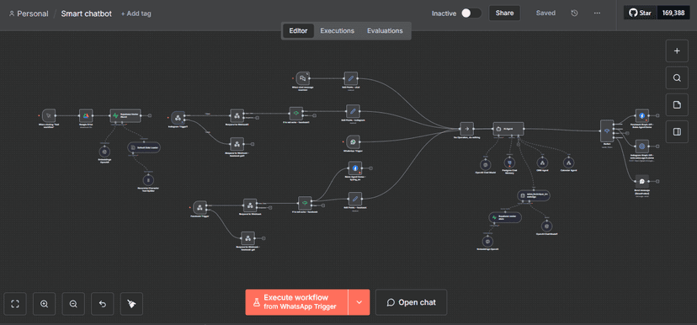The height and width of the screenshot is (325, 697).
Task: Click the plus add-node icon
Action: (x=677, y=51)
